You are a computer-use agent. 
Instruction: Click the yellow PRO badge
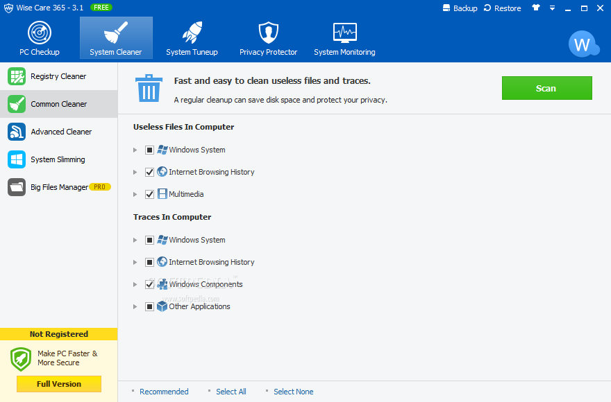point(100,187)
